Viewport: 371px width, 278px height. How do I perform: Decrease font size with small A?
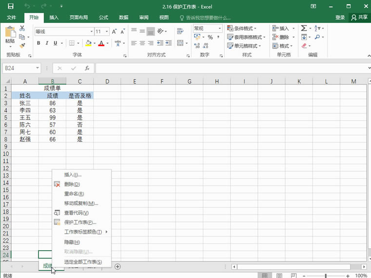coord(122,31)
